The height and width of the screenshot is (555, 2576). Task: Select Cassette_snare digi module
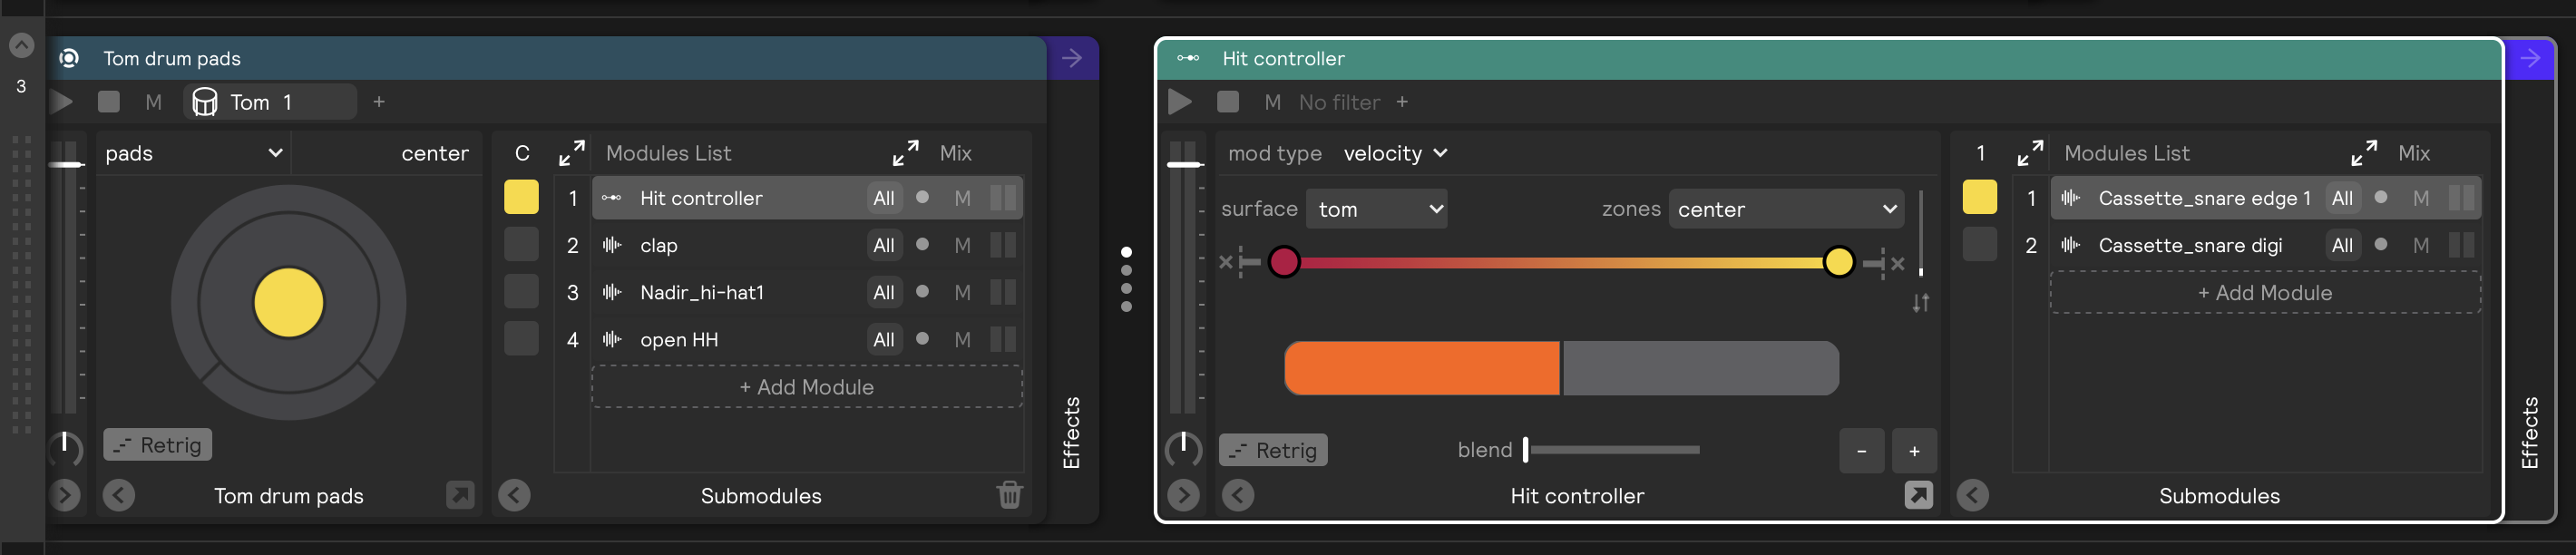click(x=2265, y=245)
